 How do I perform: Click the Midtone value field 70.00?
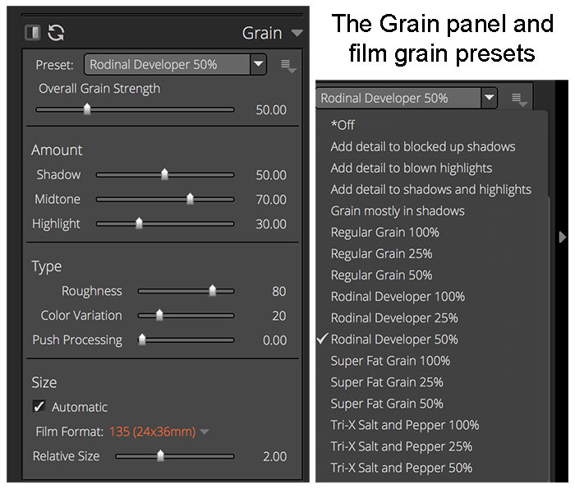[271, 200]
